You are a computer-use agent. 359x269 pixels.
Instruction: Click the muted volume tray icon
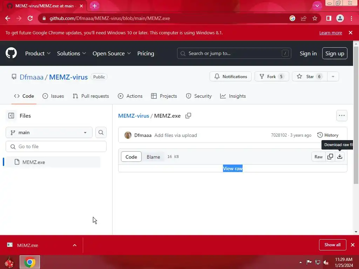coord(326,262)
